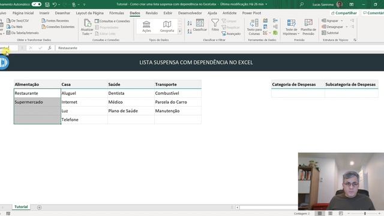Click the Avançado filter option
The image size is (384, 216).
tap(231, 34)
